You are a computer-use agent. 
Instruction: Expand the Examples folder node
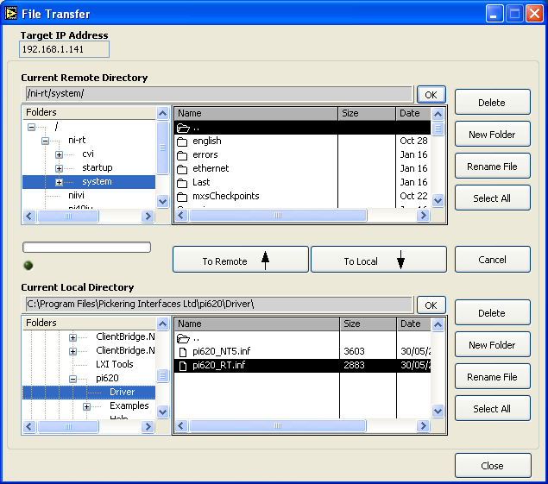click(x=87, y=406)
